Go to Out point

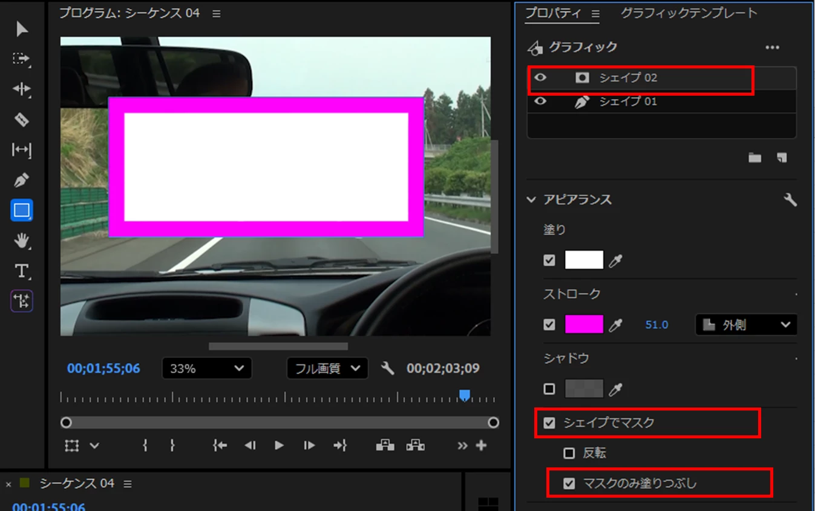(339, 446)
